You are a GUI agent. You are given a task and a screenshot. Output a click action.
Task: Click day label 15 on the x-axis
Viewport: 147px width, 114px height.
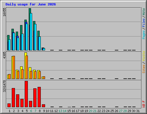click(x=69, y=111)
